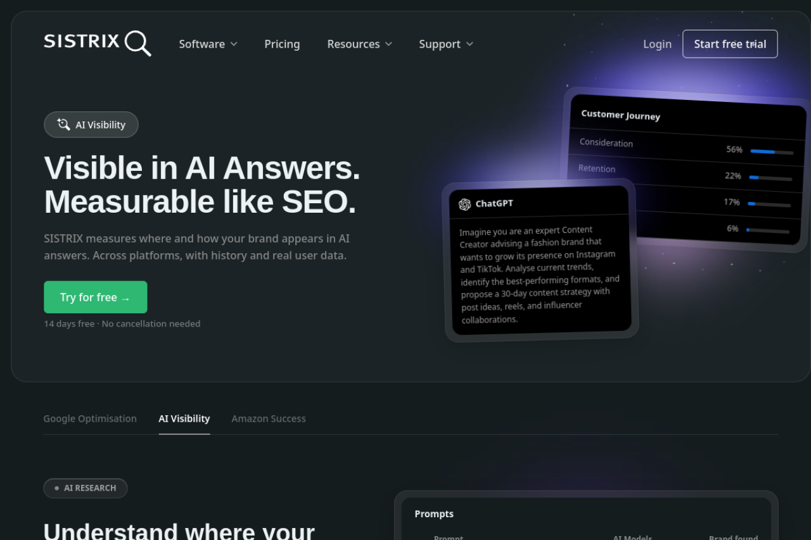Screen dimensions: 811x540
Task: Open the Pricing page
Action: click(282, 44)
